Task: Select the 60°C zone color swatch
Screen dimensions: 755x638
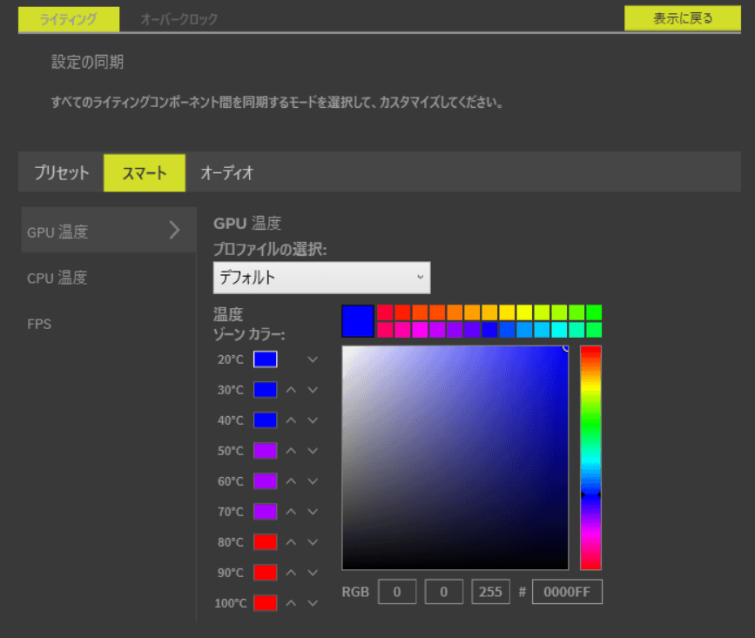Action: point(266,481)
